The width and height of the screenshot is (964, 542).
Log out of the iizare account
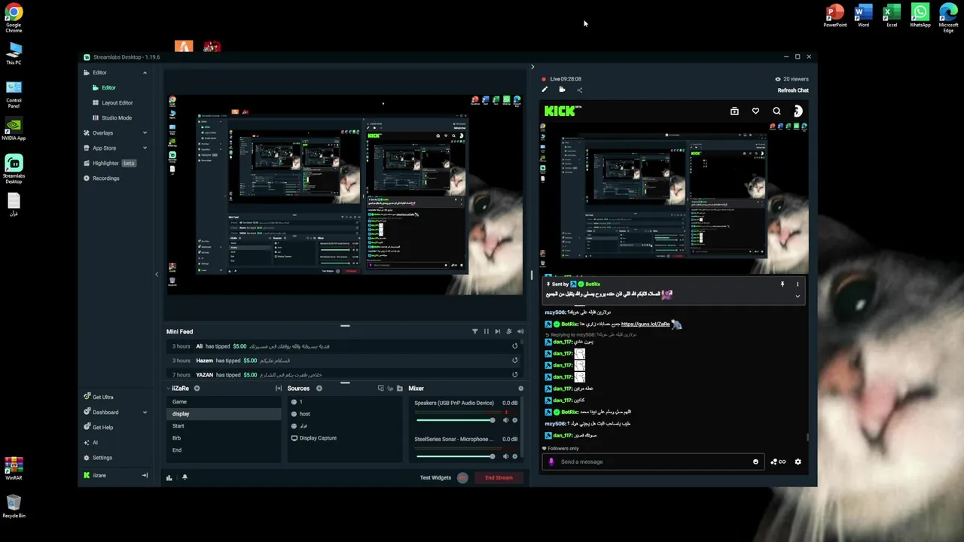pyautogui.click(x=145, y=475)
